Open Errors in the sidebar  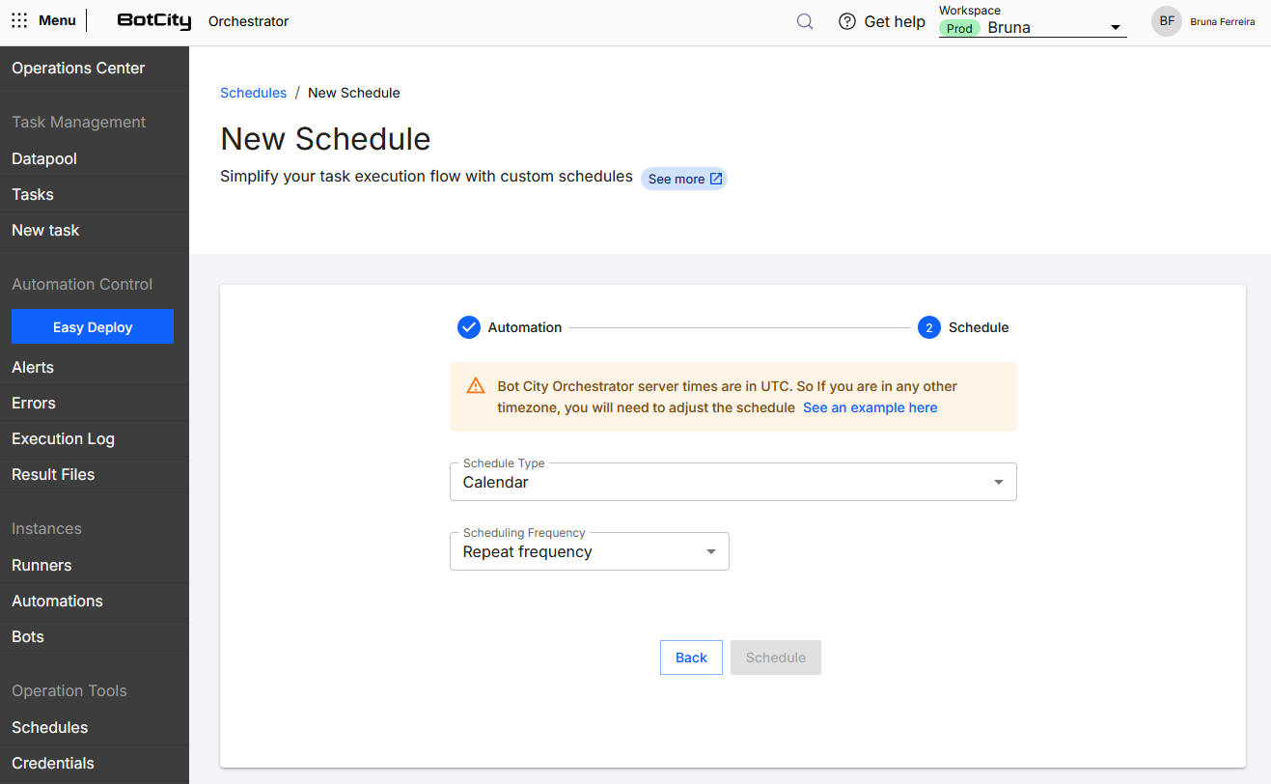point(95,403)
